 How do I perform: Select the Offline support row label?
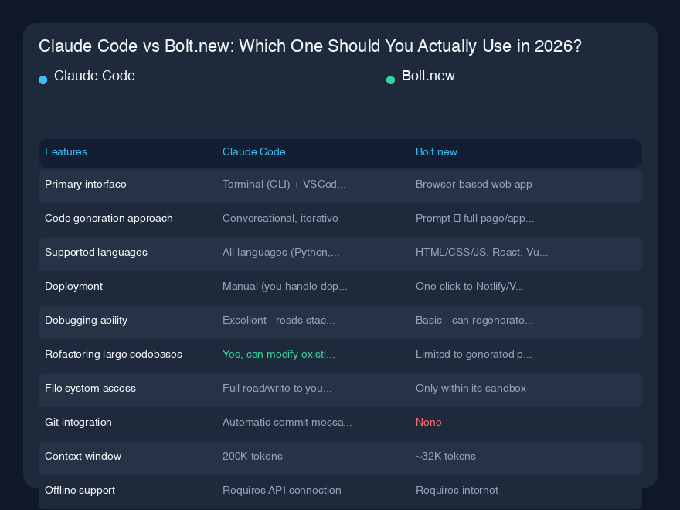point(80,491)
